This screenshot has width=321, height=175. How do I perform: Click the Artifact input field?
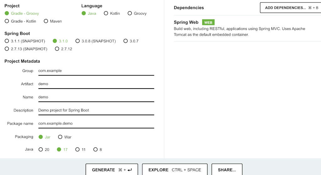coord(96,84)
